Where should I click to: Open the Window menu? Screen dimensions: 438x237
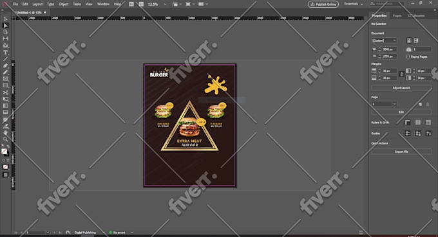point(103,4)
